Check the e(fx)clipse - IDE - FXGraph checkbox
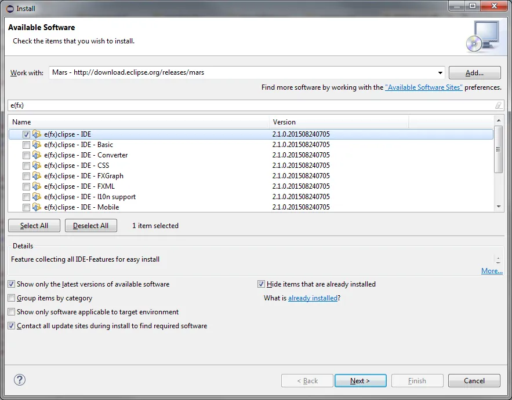The image size is (512, 400). tap(26, 176)
